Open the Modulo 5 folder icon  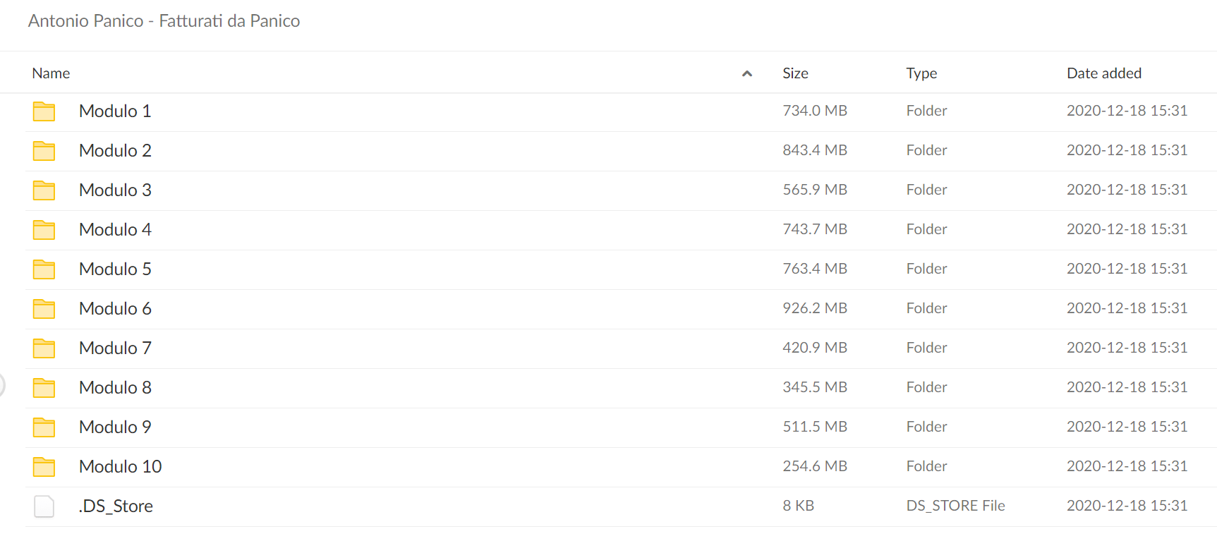pos(44,269)
